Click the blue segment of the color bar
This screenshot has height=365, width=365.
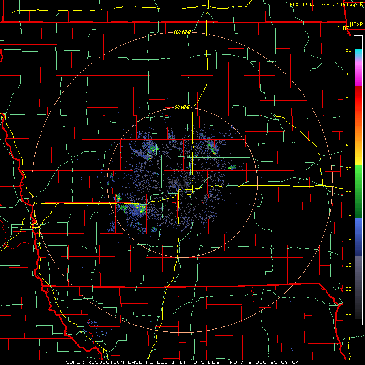click(358, 237)
